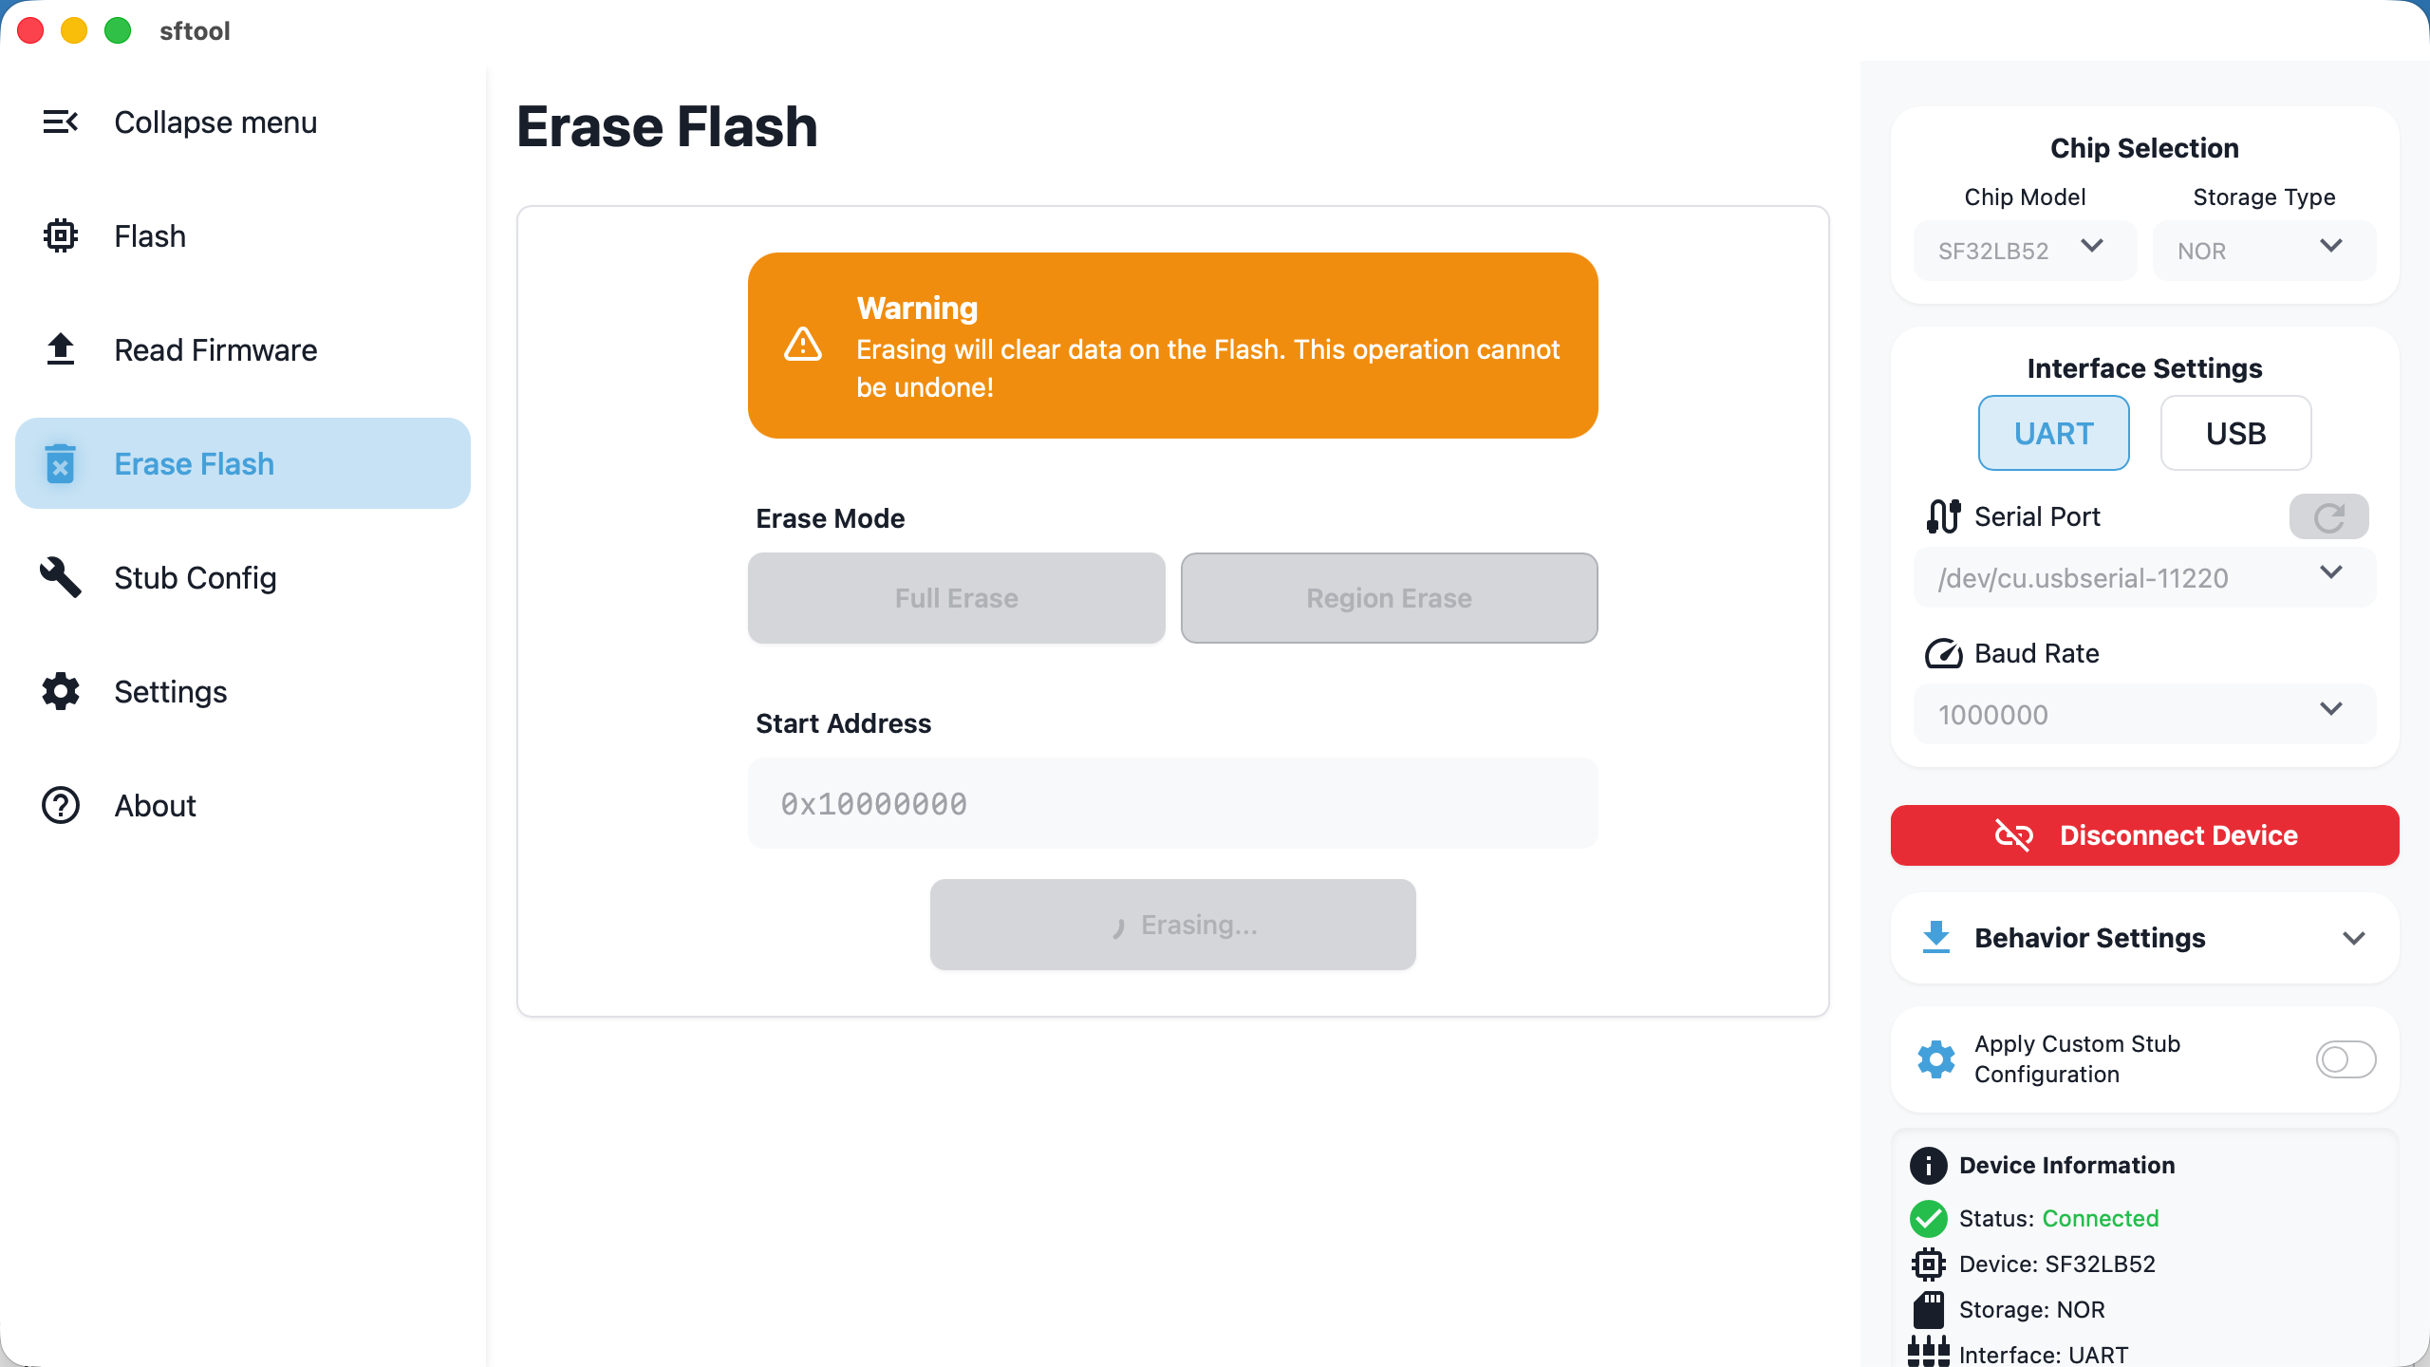Click the warning triangle icon
This screenshot has height=1367, width=2430.
(803, 345)
